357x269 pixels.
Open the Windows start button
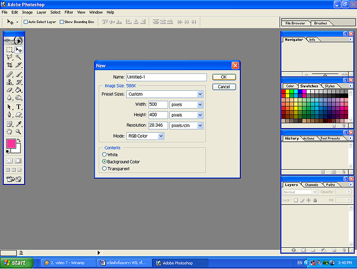point(16,263)
